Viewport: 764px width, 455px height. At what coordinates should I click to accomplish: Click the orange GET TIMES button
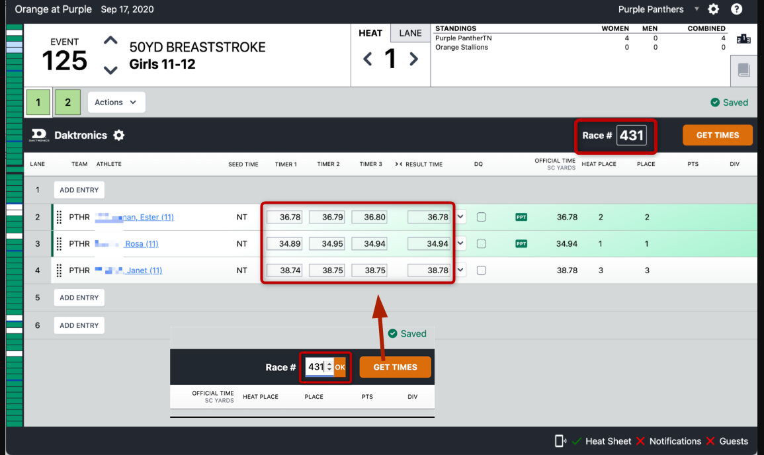[x=718, y=135]
